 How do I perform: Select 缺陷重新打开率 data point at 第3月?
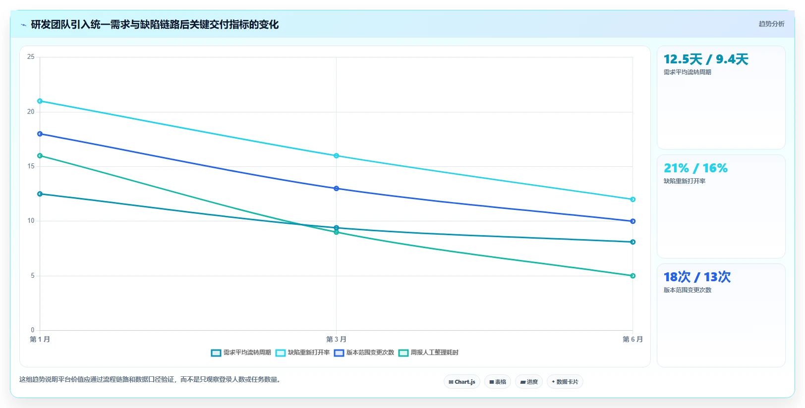click(337, 156)
